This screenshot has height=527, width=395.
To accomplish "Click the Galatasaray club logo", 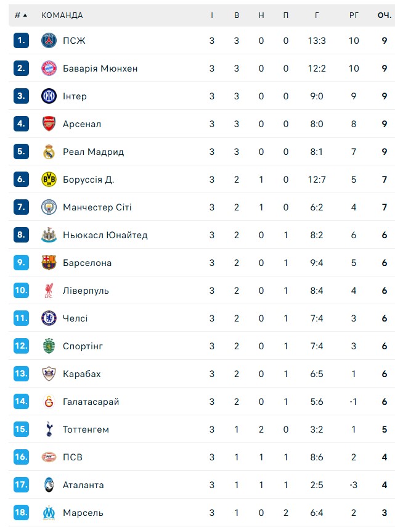I will 49,402.
